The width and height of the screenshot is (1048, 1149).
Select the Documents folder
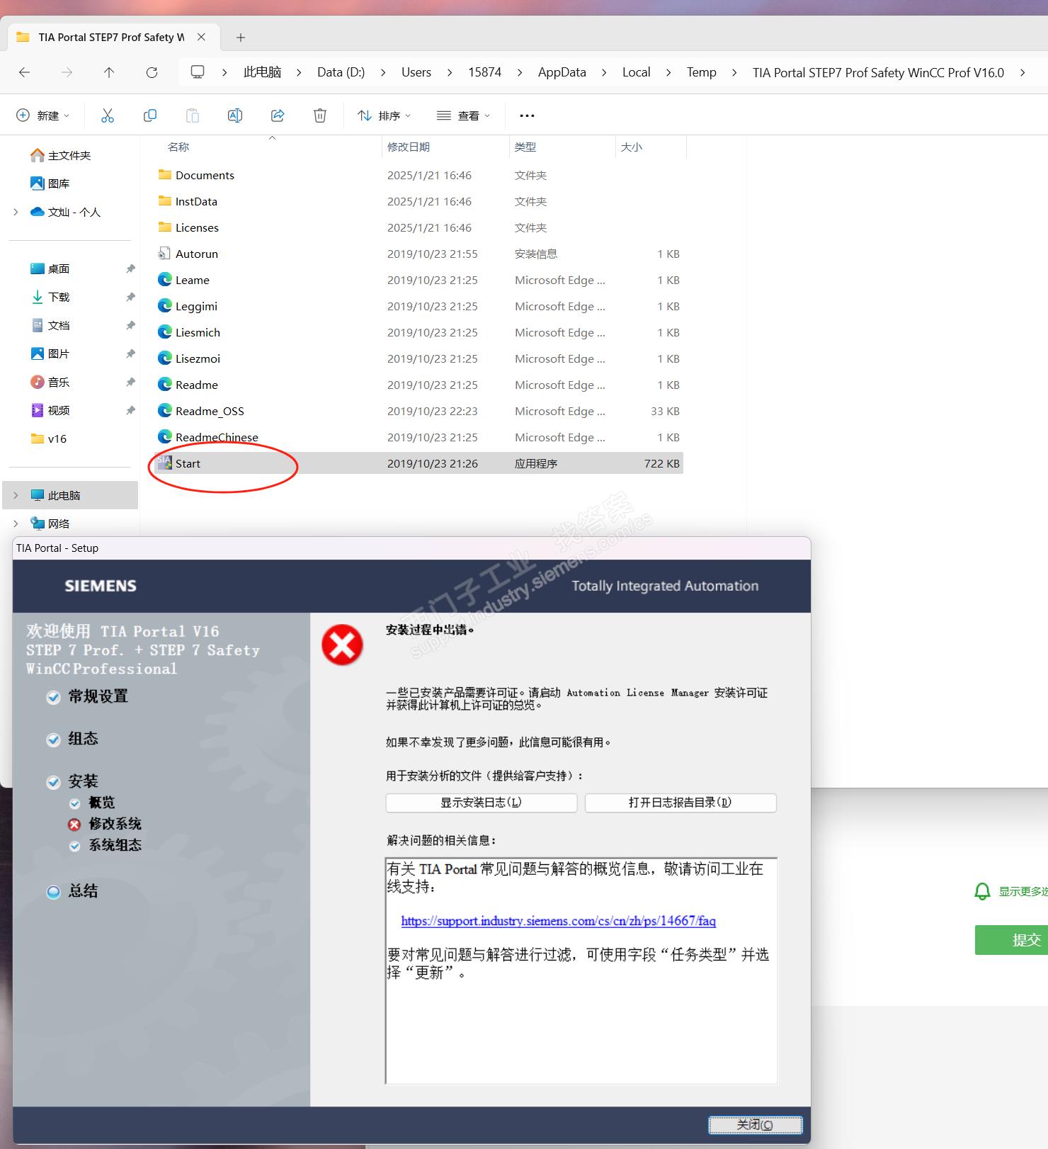[418, 175]
